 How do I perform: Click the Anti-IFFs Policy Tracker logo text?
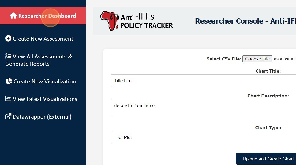click(146, 21)
